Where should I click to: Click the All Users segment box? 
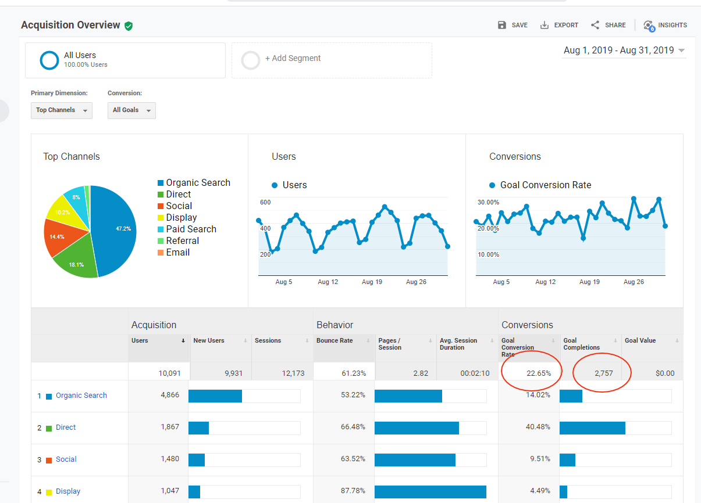click(x=125, y=60)
